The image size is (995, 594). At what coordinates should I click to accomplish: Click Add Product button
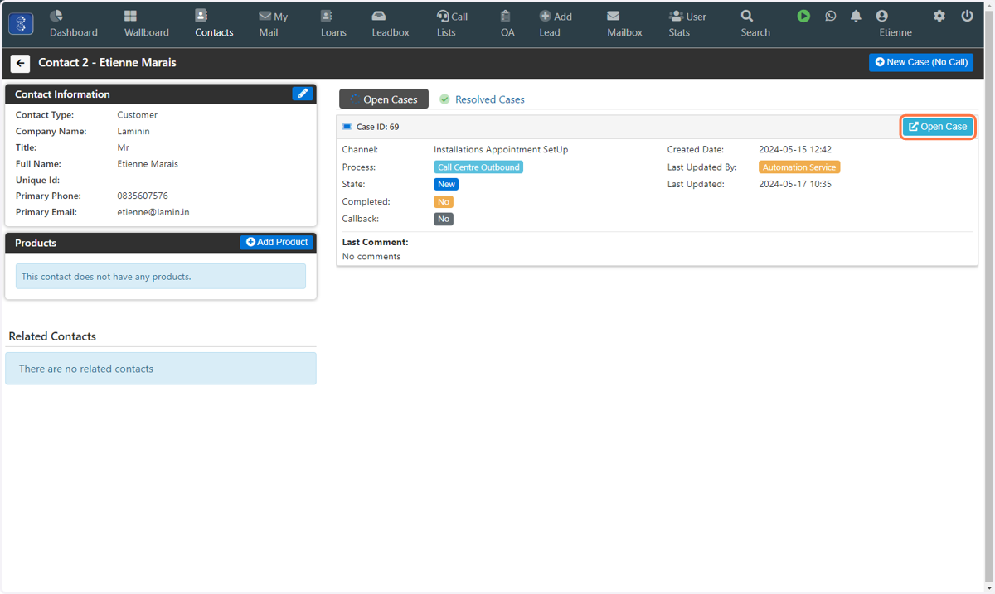pyautogui.click(x=277, y=242)
